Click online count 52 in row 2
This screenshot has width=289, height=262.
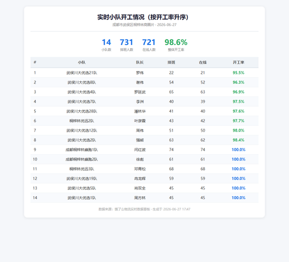tap(203, 83)
